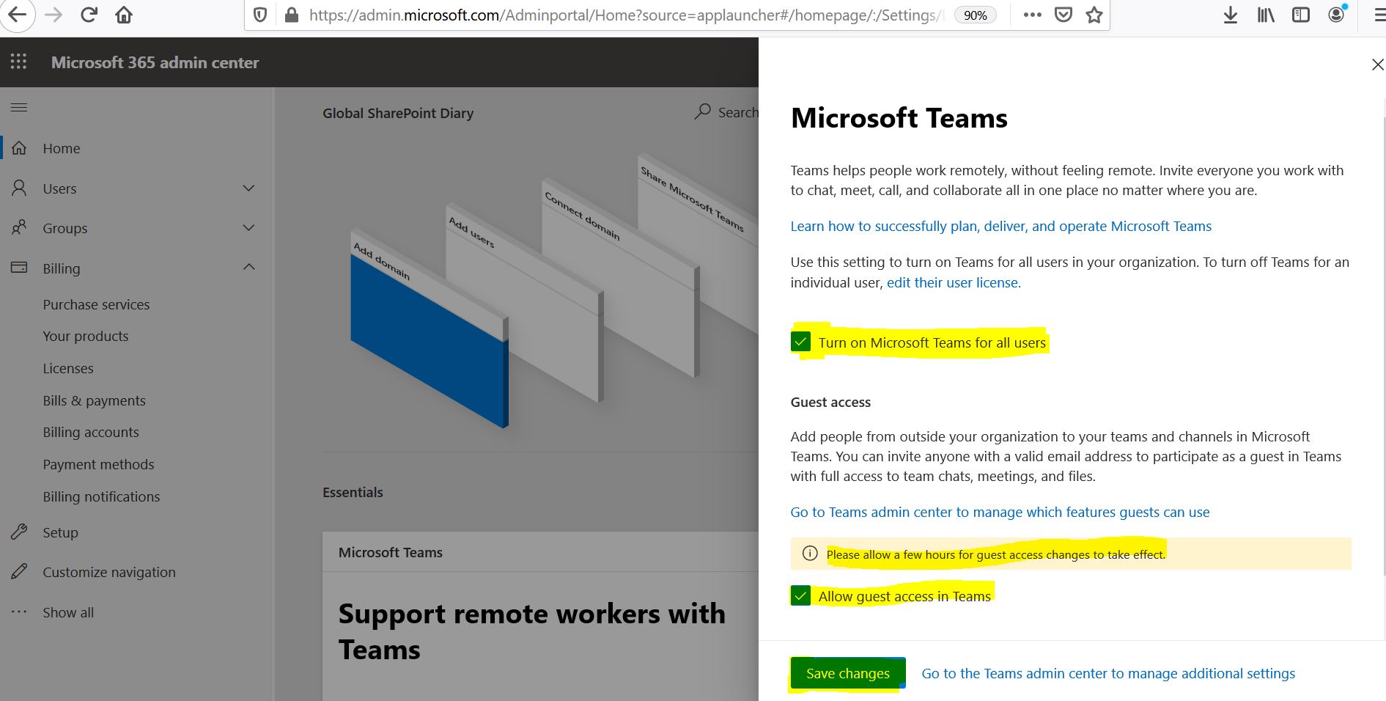Expand the Users section chevron
Viewport: 1386px width, 701px height.
click(248, 188)
